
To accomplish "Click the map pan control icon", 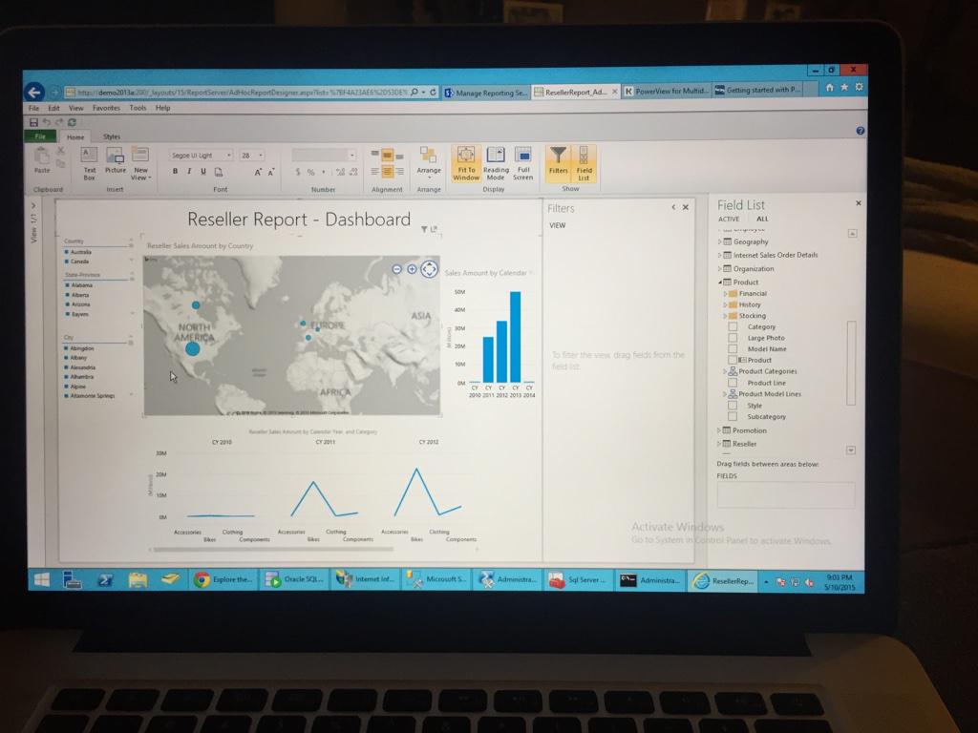I will (x=429, y=269).
